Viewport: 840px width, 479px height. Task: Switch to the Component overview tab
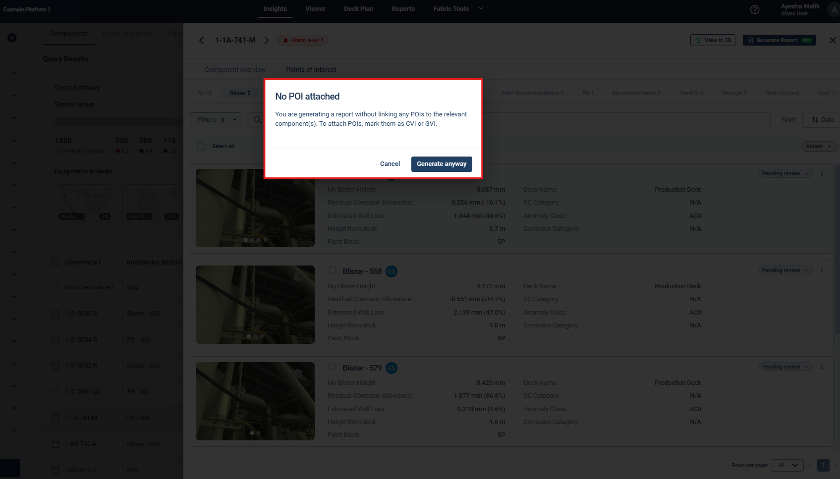(x=235, y=69)
